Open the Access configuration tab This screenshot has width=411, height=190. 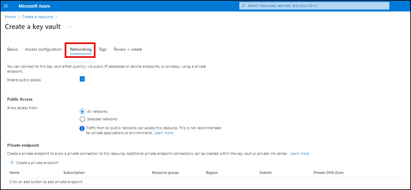pos(44,49)
